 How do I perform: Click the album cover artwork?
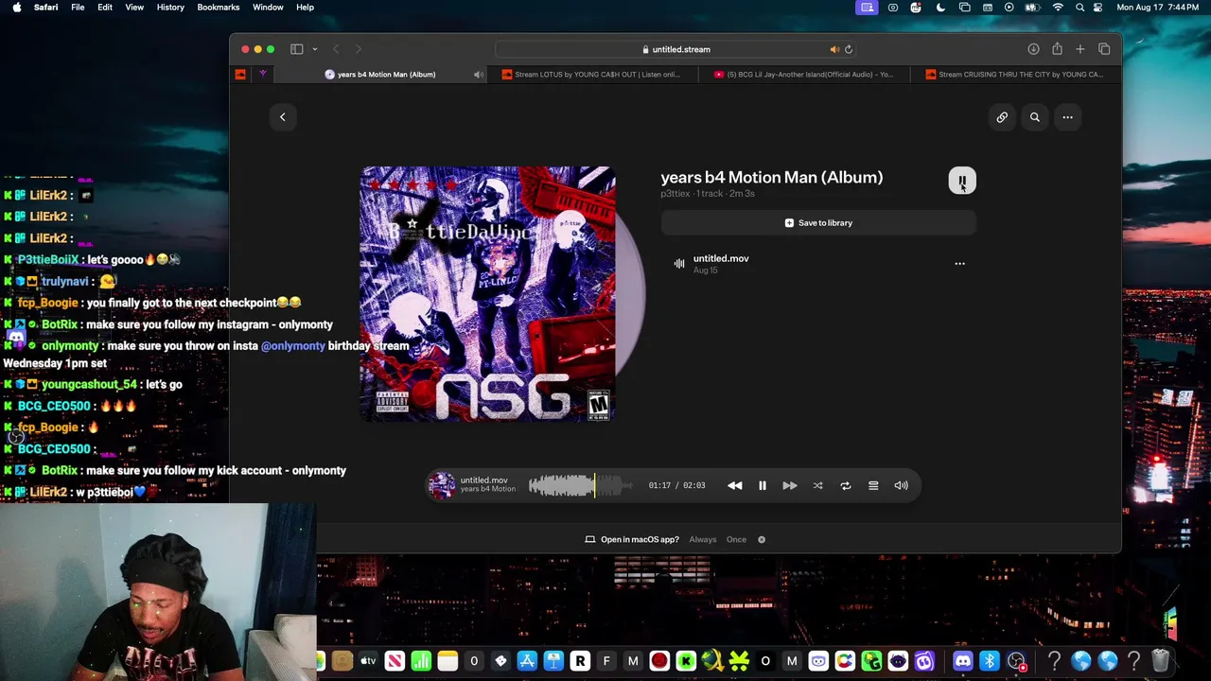click(487, 293)
